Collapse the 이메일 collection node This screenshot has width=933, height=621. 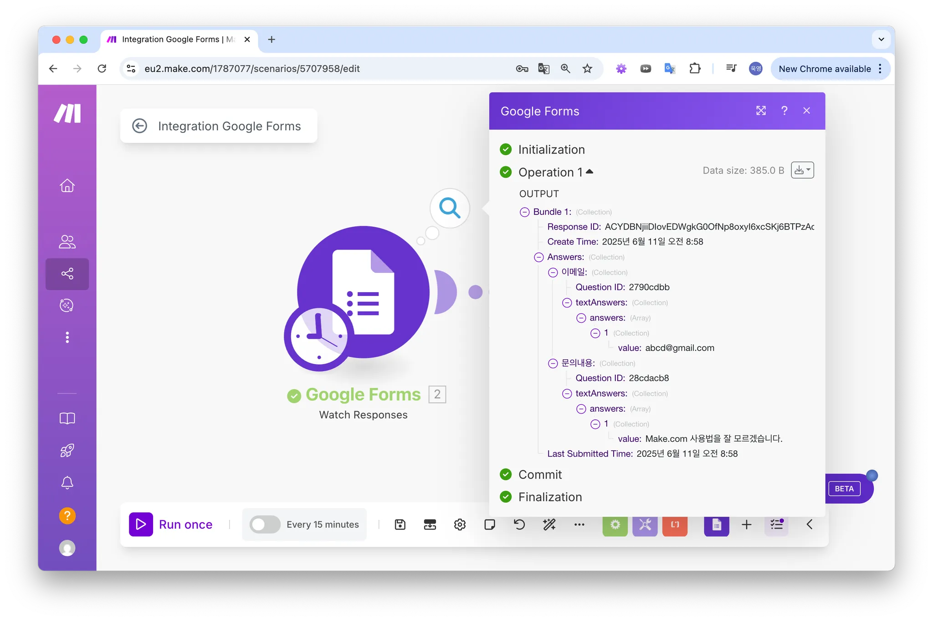point(553,272)
